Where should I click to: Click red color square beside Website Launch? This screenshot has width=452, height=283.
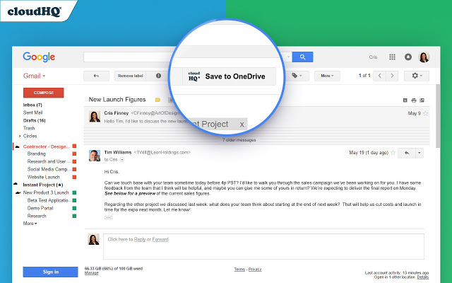click(x=74, y=177)
